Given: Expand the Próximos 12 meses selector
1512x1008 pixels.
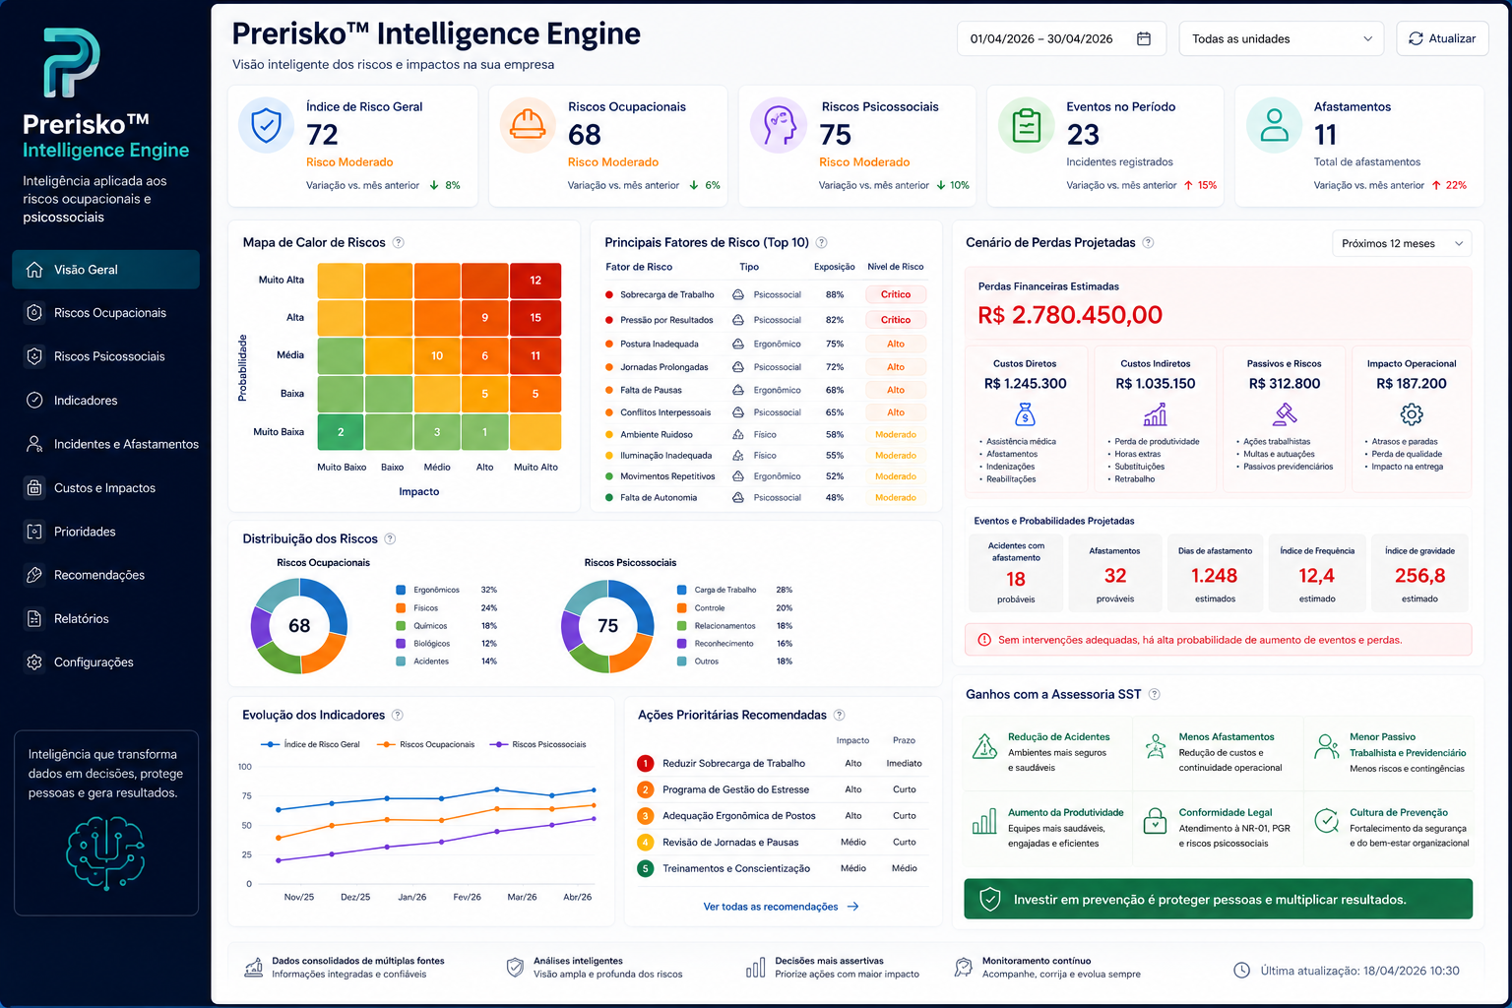Looking at the screenshot, I should [x=1402, y=243].
